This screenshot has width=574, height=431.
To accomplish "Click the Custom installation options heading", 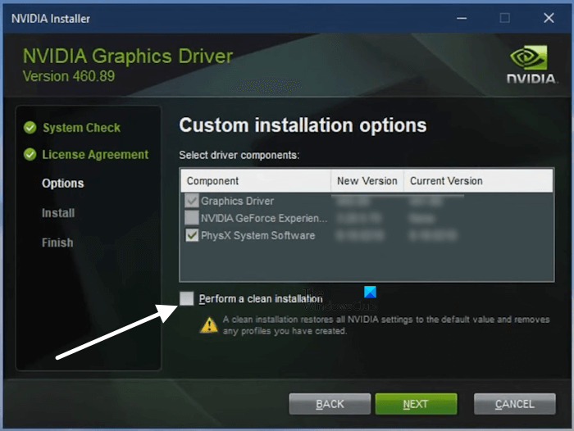I will [303, 125].
